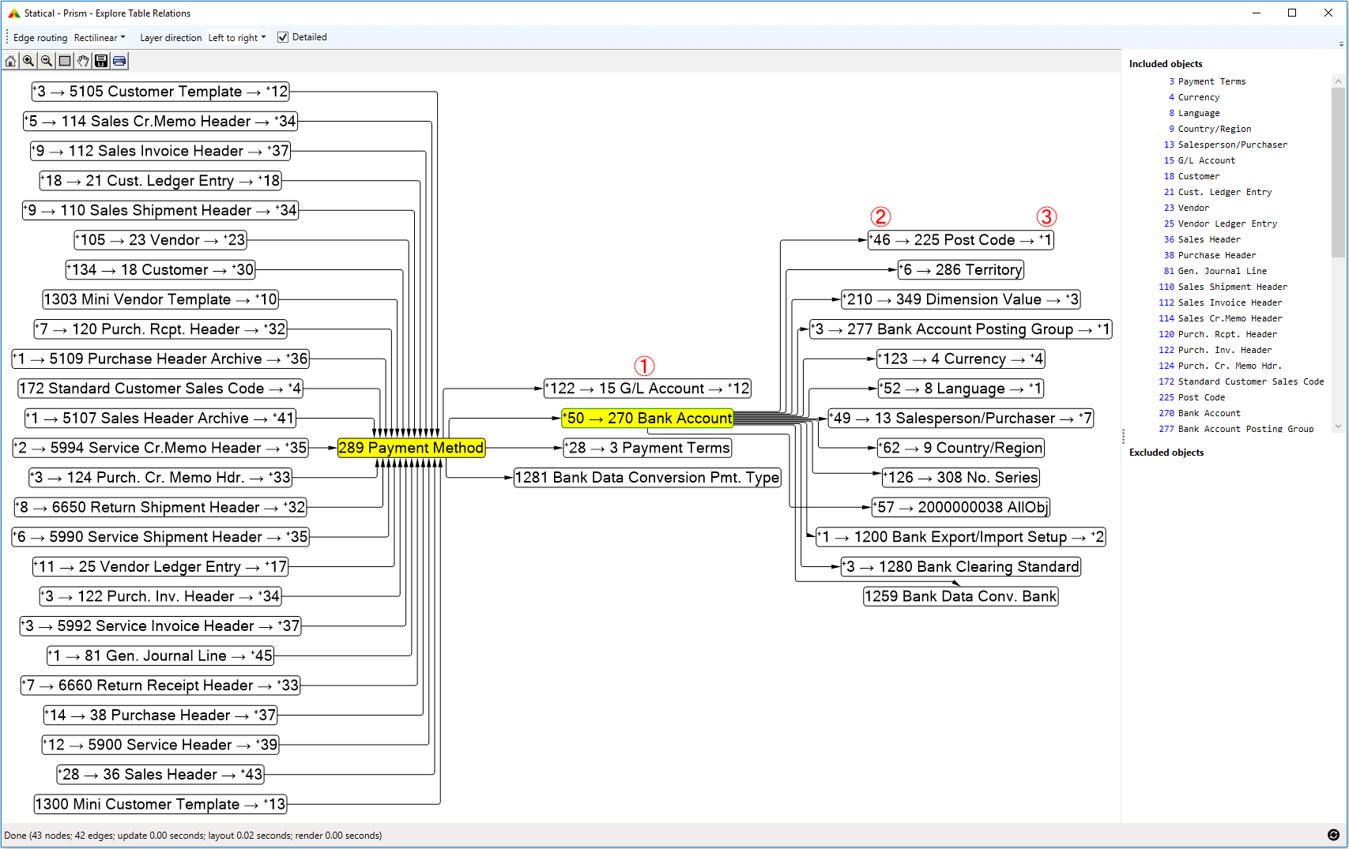This screenshot has width=1349, height=849.
Task: Click the 114 Sales Cr.Memo Header node
Action: tap(160, 122)
